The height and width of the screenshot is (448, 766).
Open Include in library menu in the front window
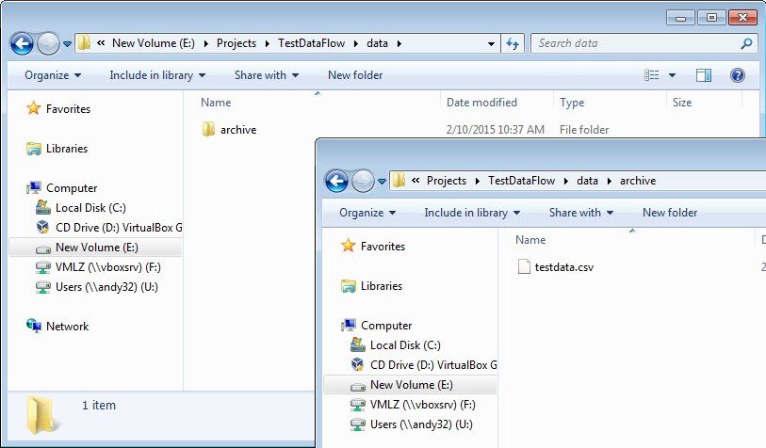[472, 213]
